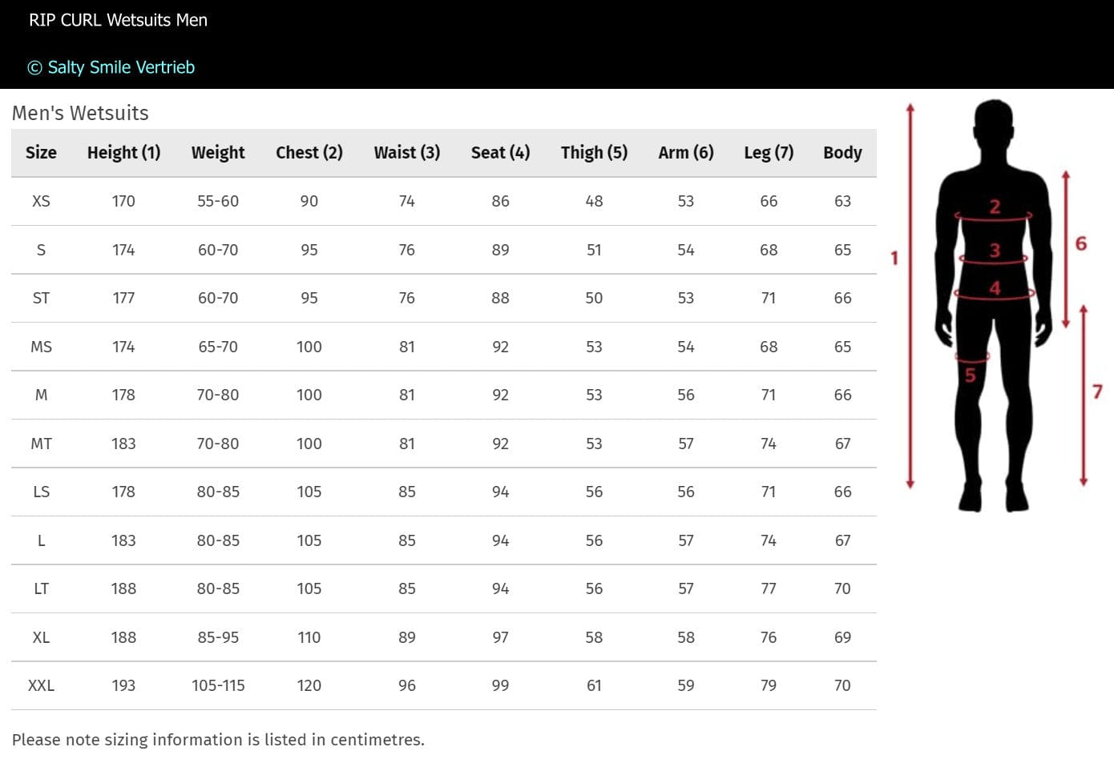
Task: Click the waist marker 3 on the silhouette
Action: point(995,251)
